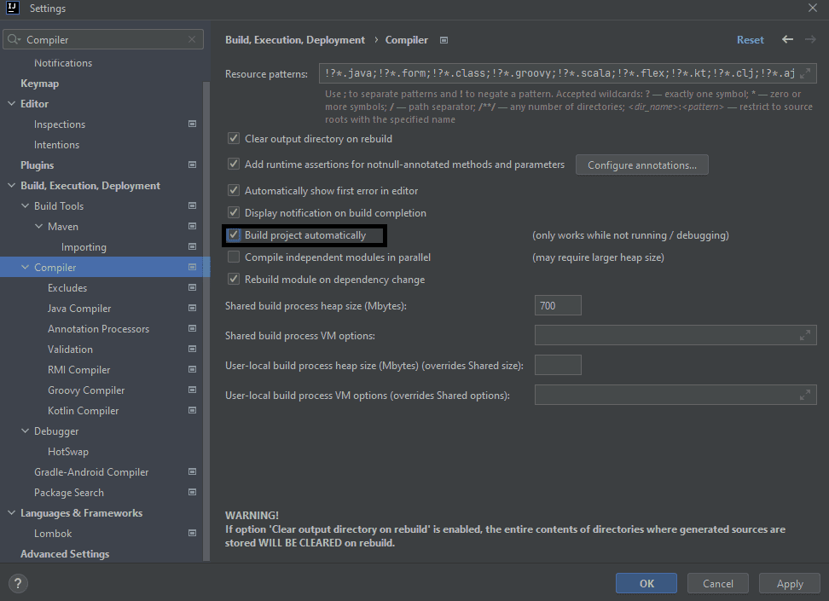Expand User-local build process VM options field
This screenshot has height=601, width=829.
click(804, 395)
